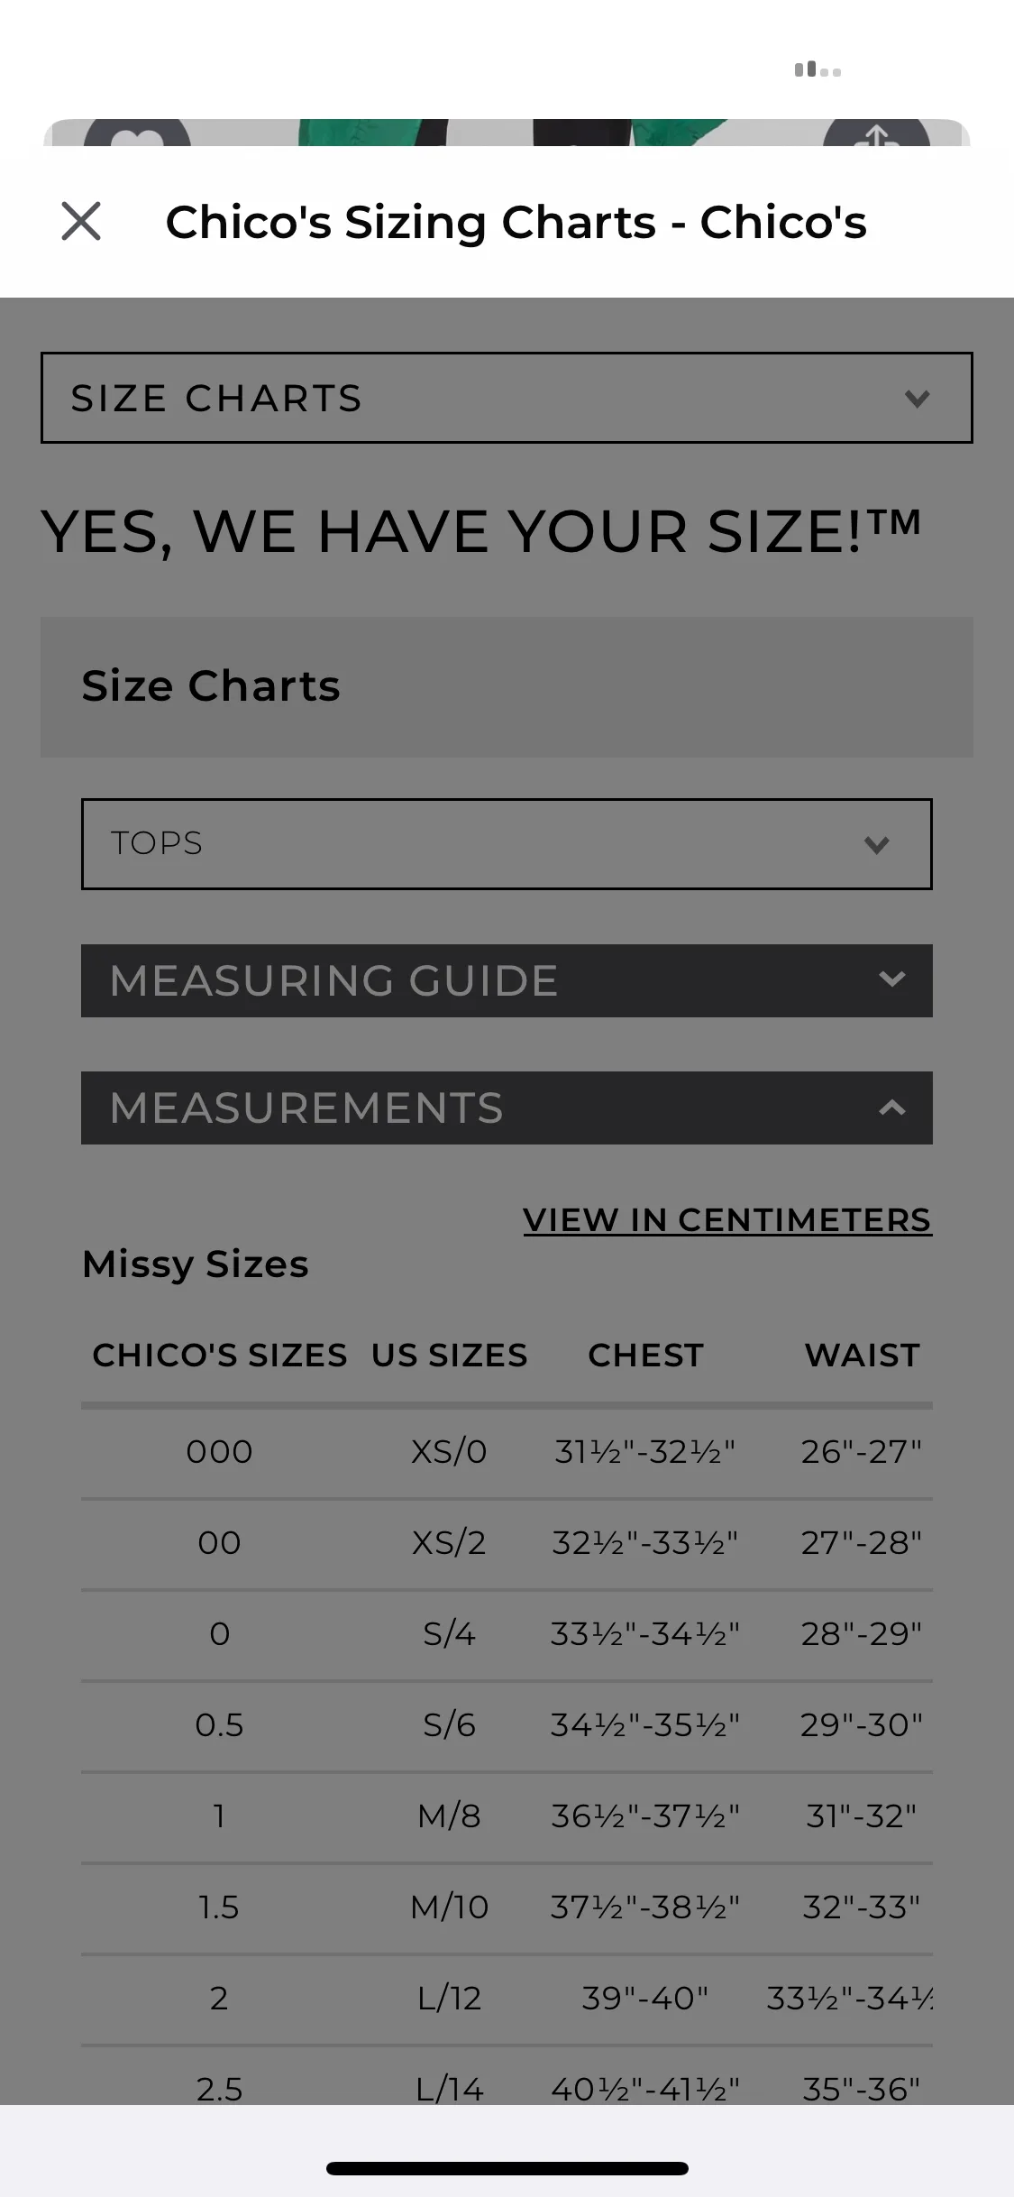The image size is (1014, 2197).
Task: Tap the share icon on product image
Action: click(x=876, y=133)
